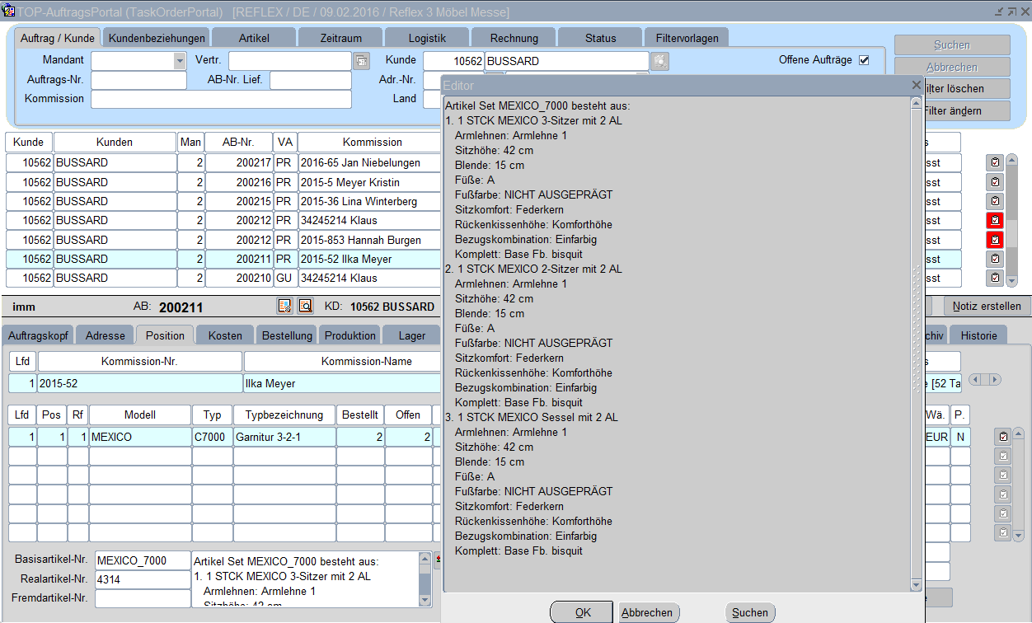Click the red clipboard icon for 34245214 Klaus row
Viewport: 1032px width, 623px height.
[x=995, y=221]
